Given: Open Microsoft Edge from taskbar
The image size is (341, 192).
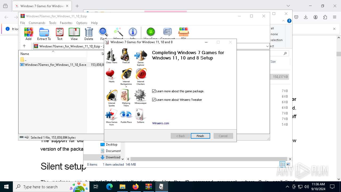Looking at the screenshot, I should [x=109, y=187].
